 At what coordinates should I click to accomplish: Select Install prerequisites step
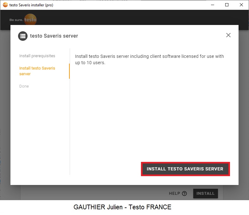coord(37,56)
